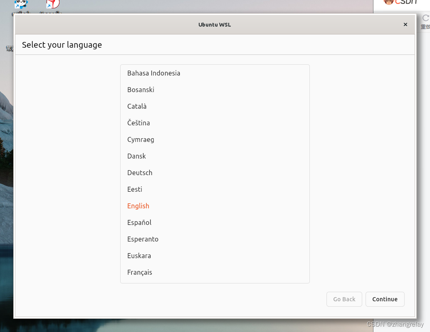The image size is (430, 332).
Task: Choose Español as the language
Action: pyautogui.click(x=215, y=222)
